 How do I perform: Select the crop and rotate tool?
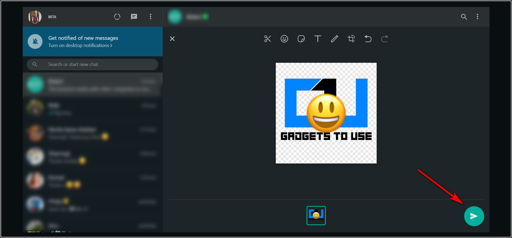pos(351,39)
